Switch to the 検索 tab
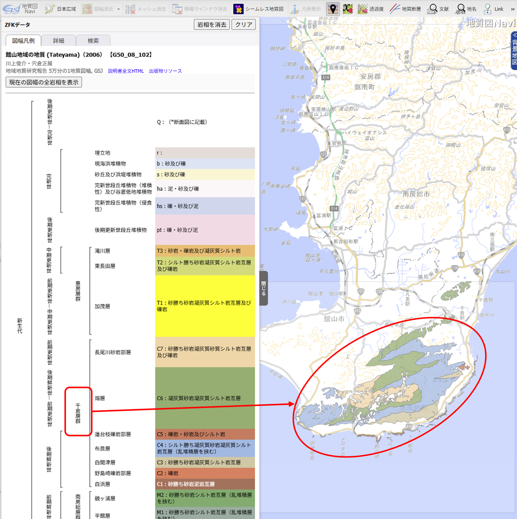 tap(93, 40)
